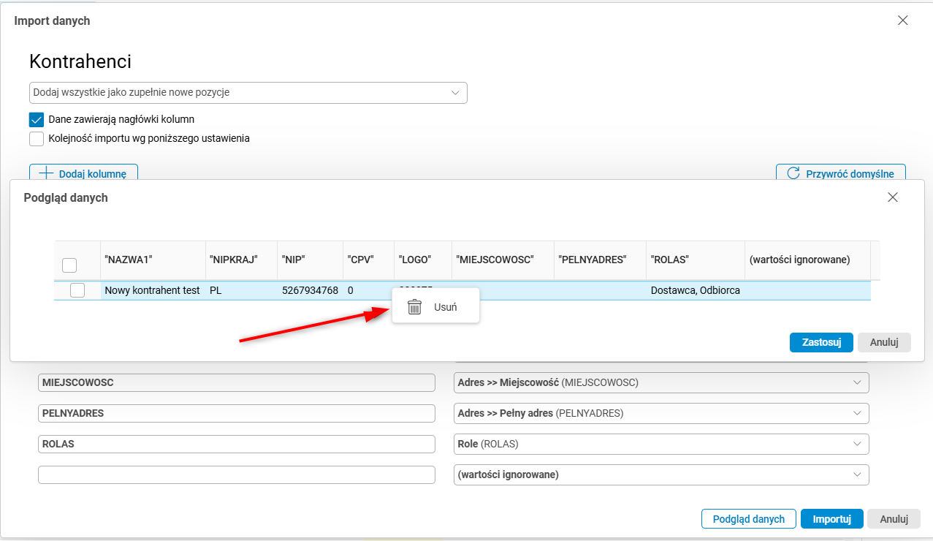Image resolution: width=933 pixels, height=541 pixels.
Task: Expand the 'Adres >> Pełny adres' mapping dropdown
Action: [857, 413]
